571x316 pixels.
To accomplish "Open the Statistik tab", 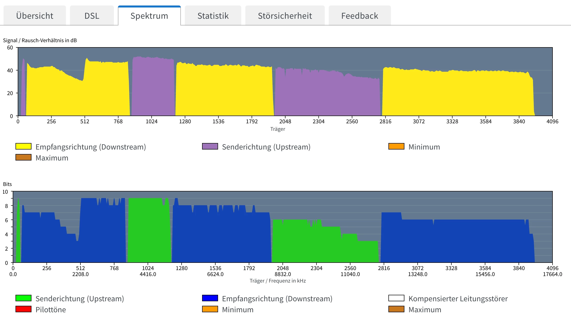I will click(213, 16).
